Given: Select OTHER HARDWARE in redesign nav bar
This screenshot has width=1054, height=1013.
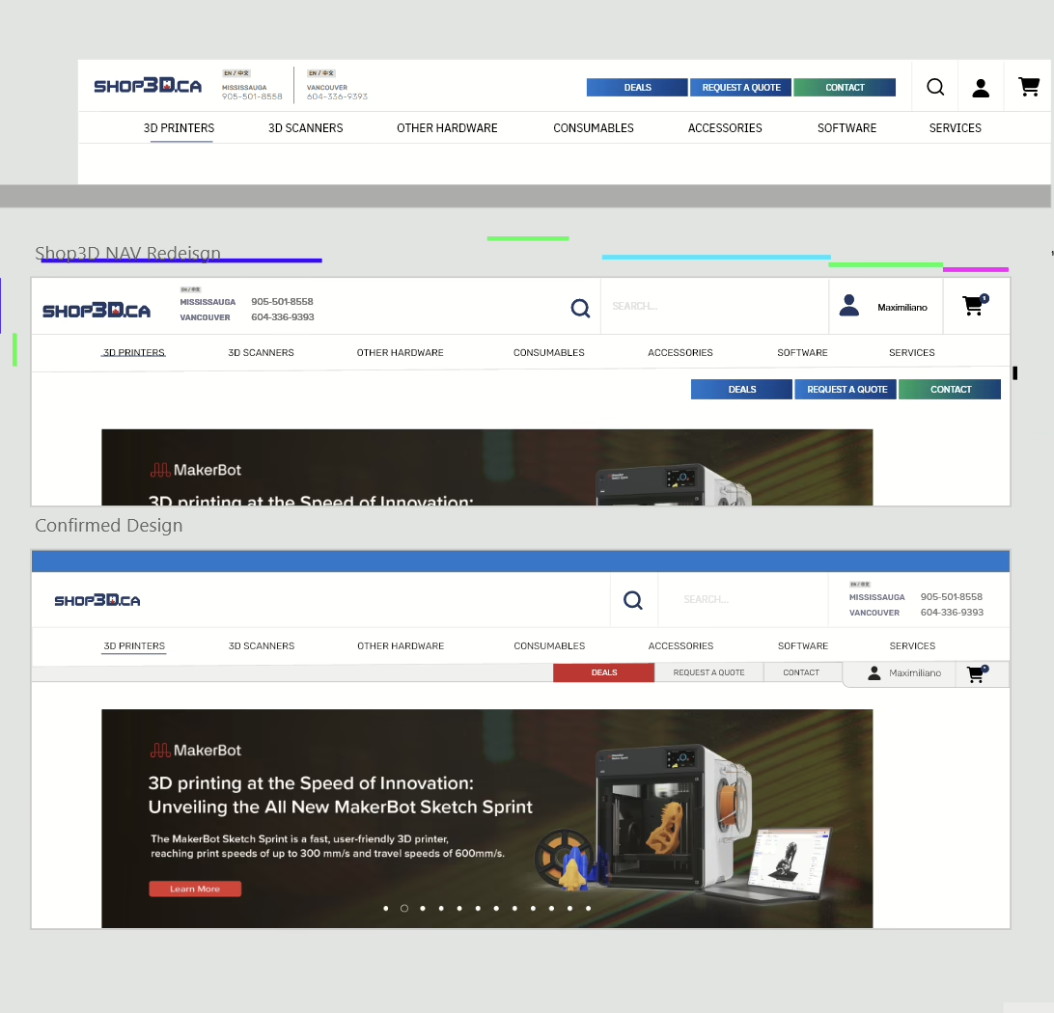Looking at the screenshot, I should (400, 353).
